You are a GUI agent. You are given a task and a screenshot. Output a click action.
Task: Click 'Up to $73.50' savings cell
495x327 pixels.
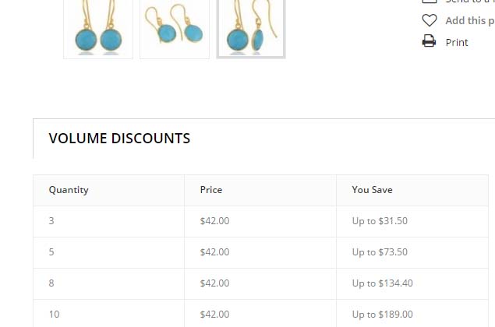click(380, 252)
